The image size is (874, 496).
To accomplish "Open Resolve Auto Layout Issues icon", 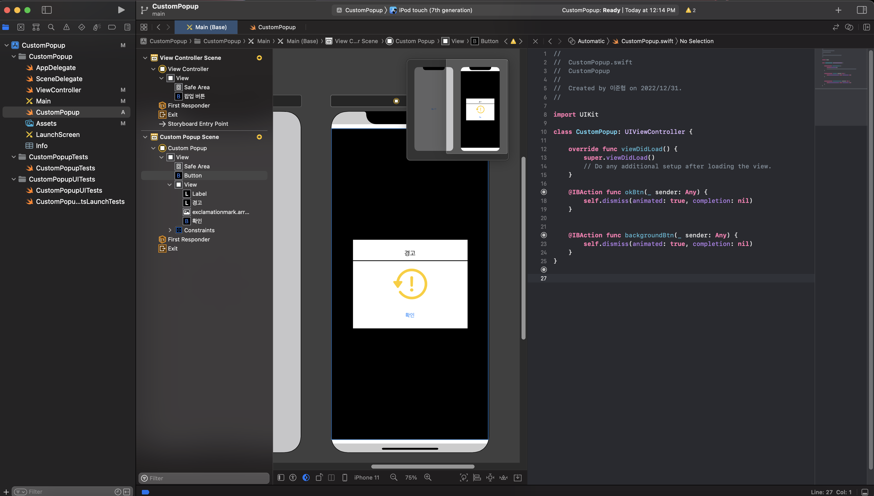I will 503,477.
